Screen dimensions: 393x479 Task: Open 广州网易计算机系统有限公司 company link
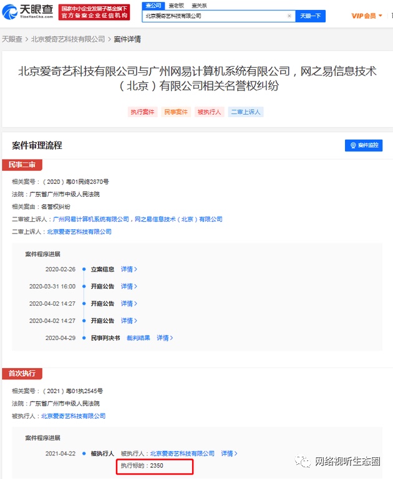tap(91, 219)
